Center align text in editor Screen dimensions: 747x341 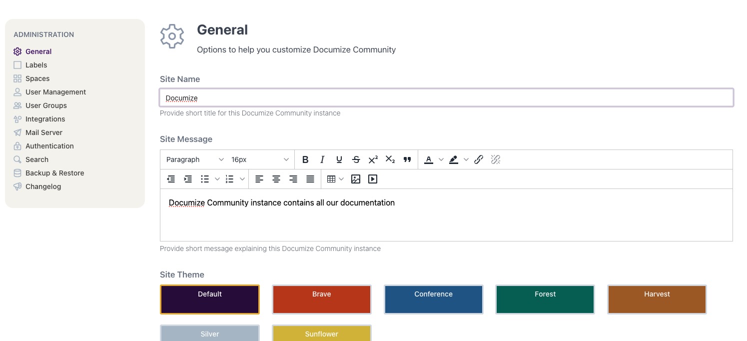tap(276, 179)
